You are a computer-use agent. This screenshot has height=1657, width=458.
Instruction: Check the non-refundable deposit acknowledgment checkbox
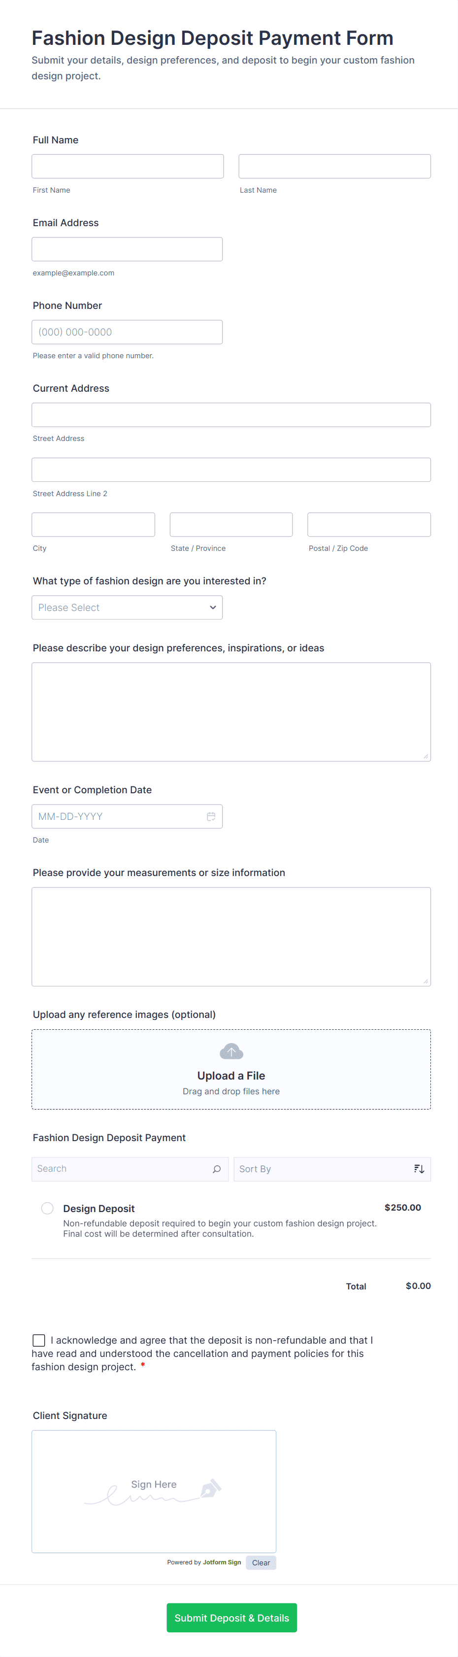point(38,1340)
